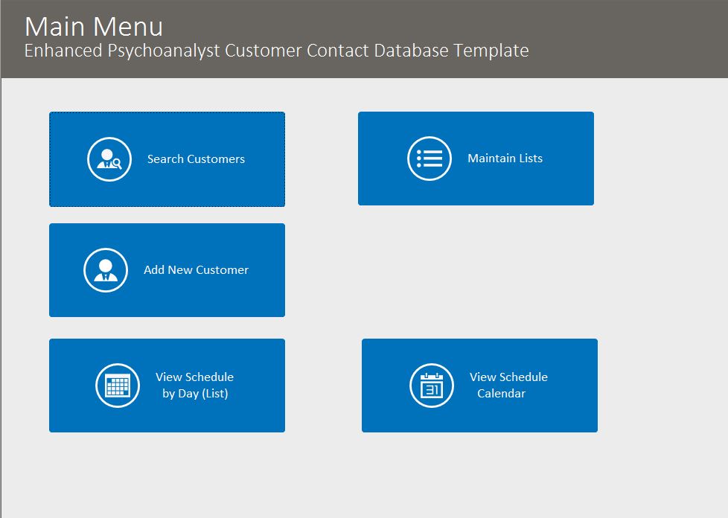The height and width of the screenshot is (518, 728).
Task: Open the View Schedule Calendar label
Action: pos(508,386)
